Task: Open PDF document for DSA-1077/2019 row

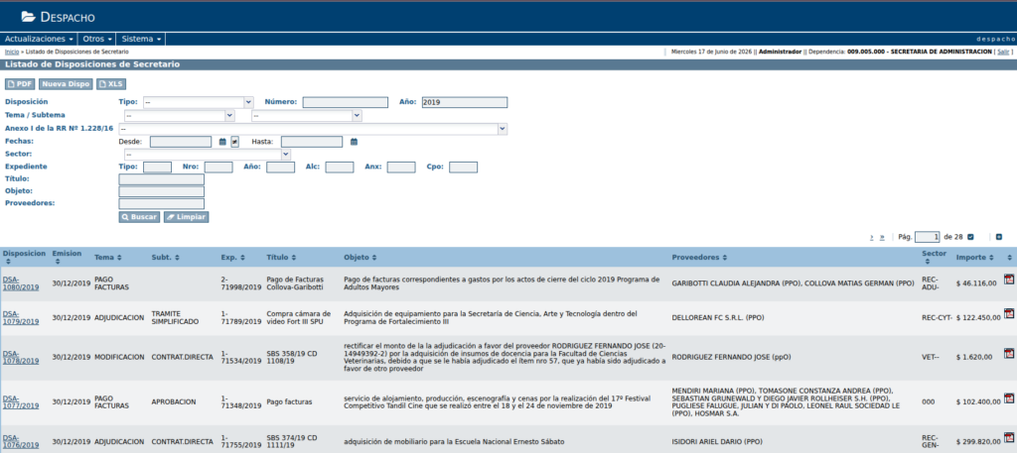Action: (x=1009, y=397)
